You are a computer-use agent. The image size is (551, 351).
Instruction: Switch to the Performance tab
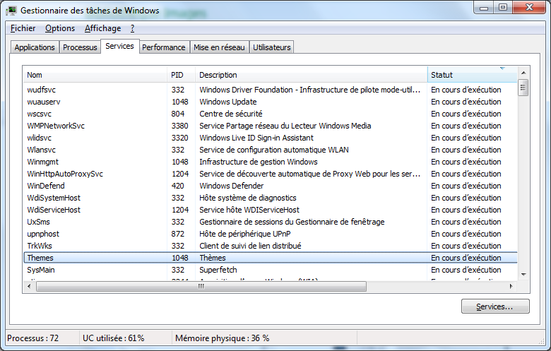(163, 47)
